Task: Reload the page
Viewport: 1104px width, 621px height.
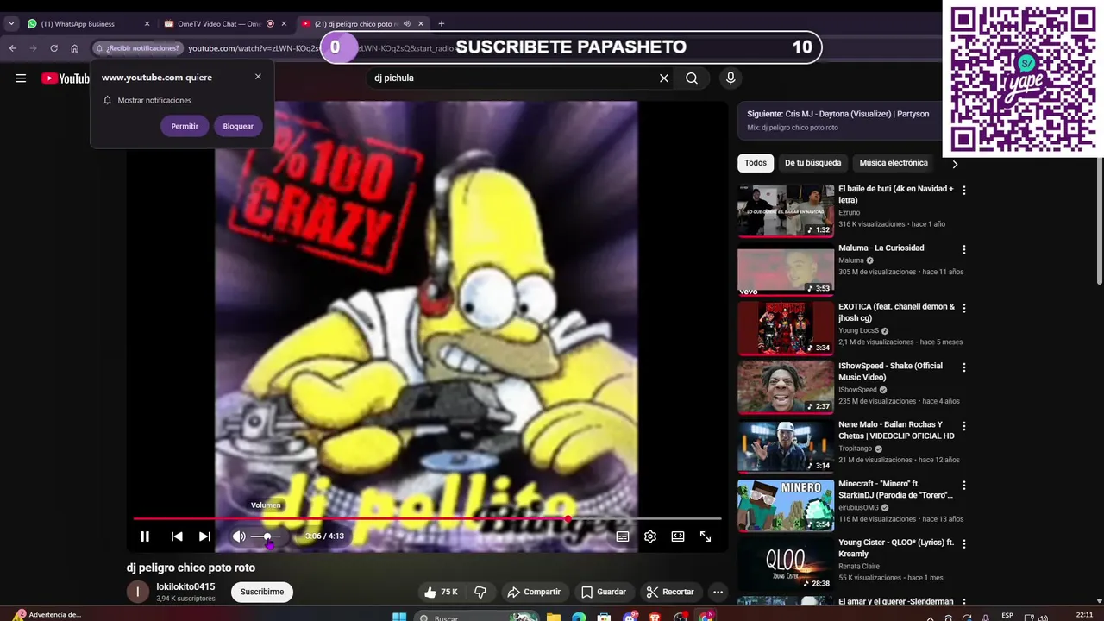Action: [53, 48]
